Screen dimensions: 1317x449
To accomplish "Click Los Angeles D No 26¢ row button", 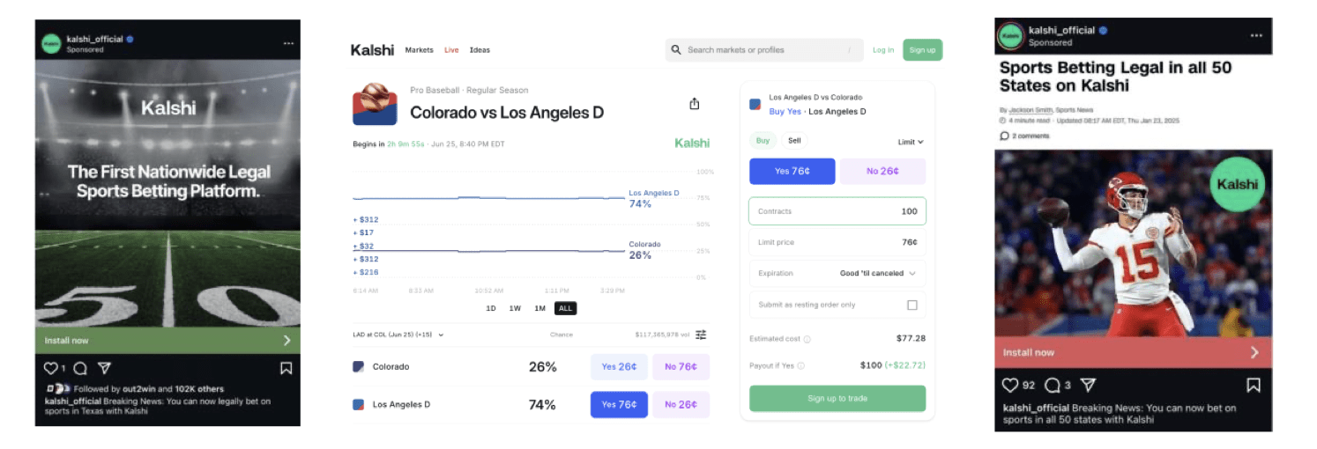I will point(681,405).
